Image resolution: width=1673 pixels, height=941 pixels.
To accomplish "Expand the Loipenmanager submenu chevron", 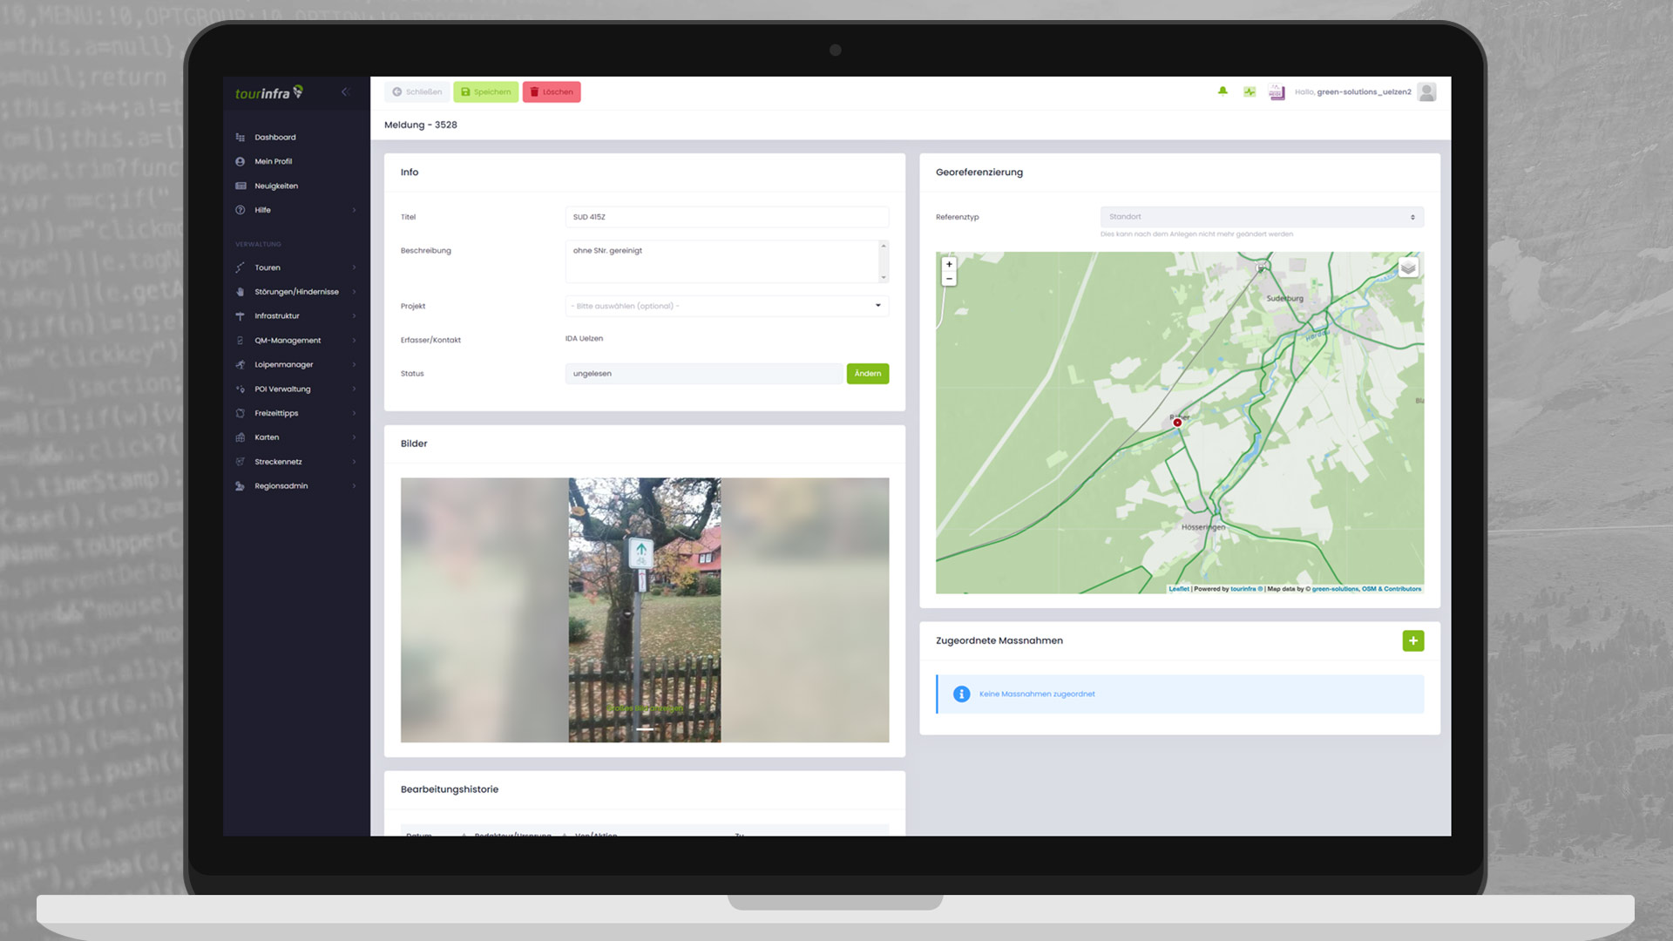I will 354,364.
